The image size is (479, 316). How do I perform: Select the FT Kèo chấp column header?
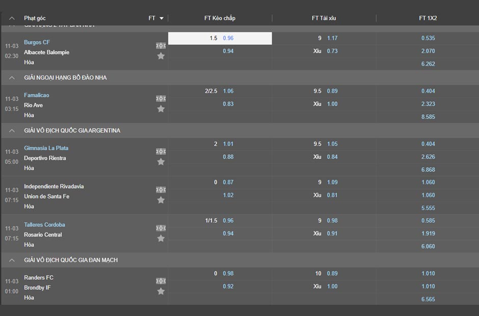[220, 18]
